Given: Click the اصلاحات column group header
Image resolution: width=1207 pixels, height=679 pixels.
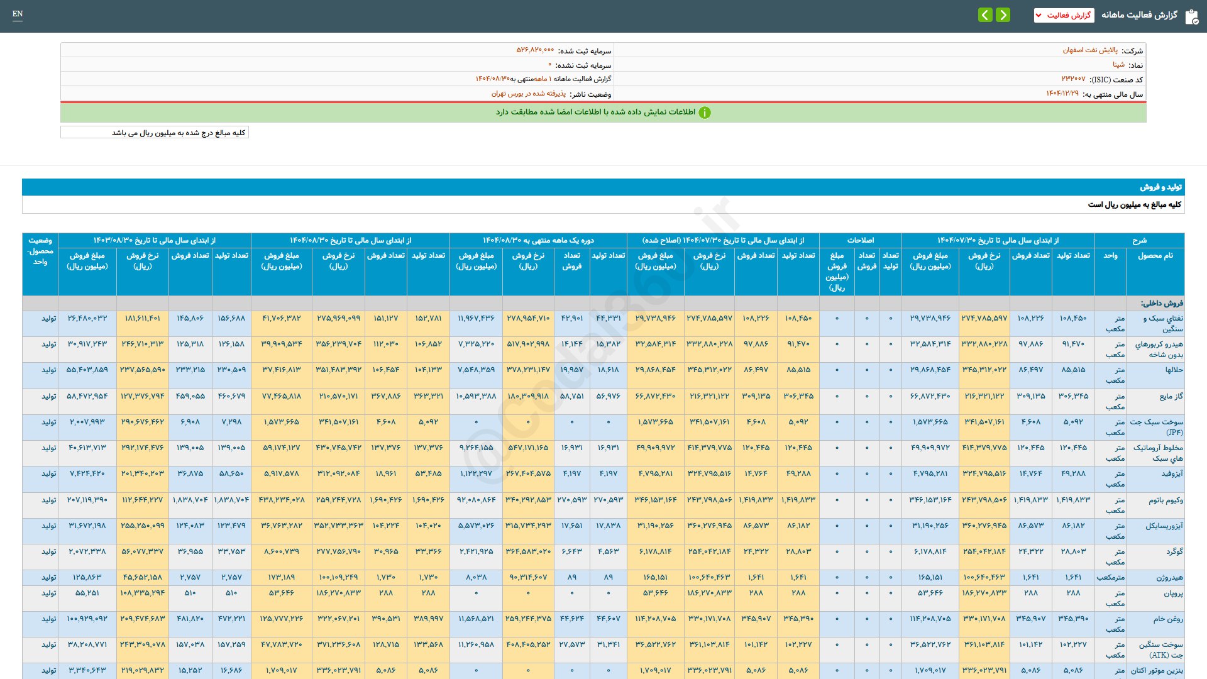Looking at the screenshot, I should coord(860,240).
